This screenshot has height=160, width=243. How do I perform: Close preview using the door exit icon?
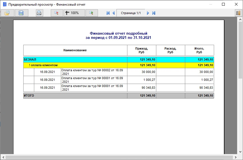(x=238, y=13)
